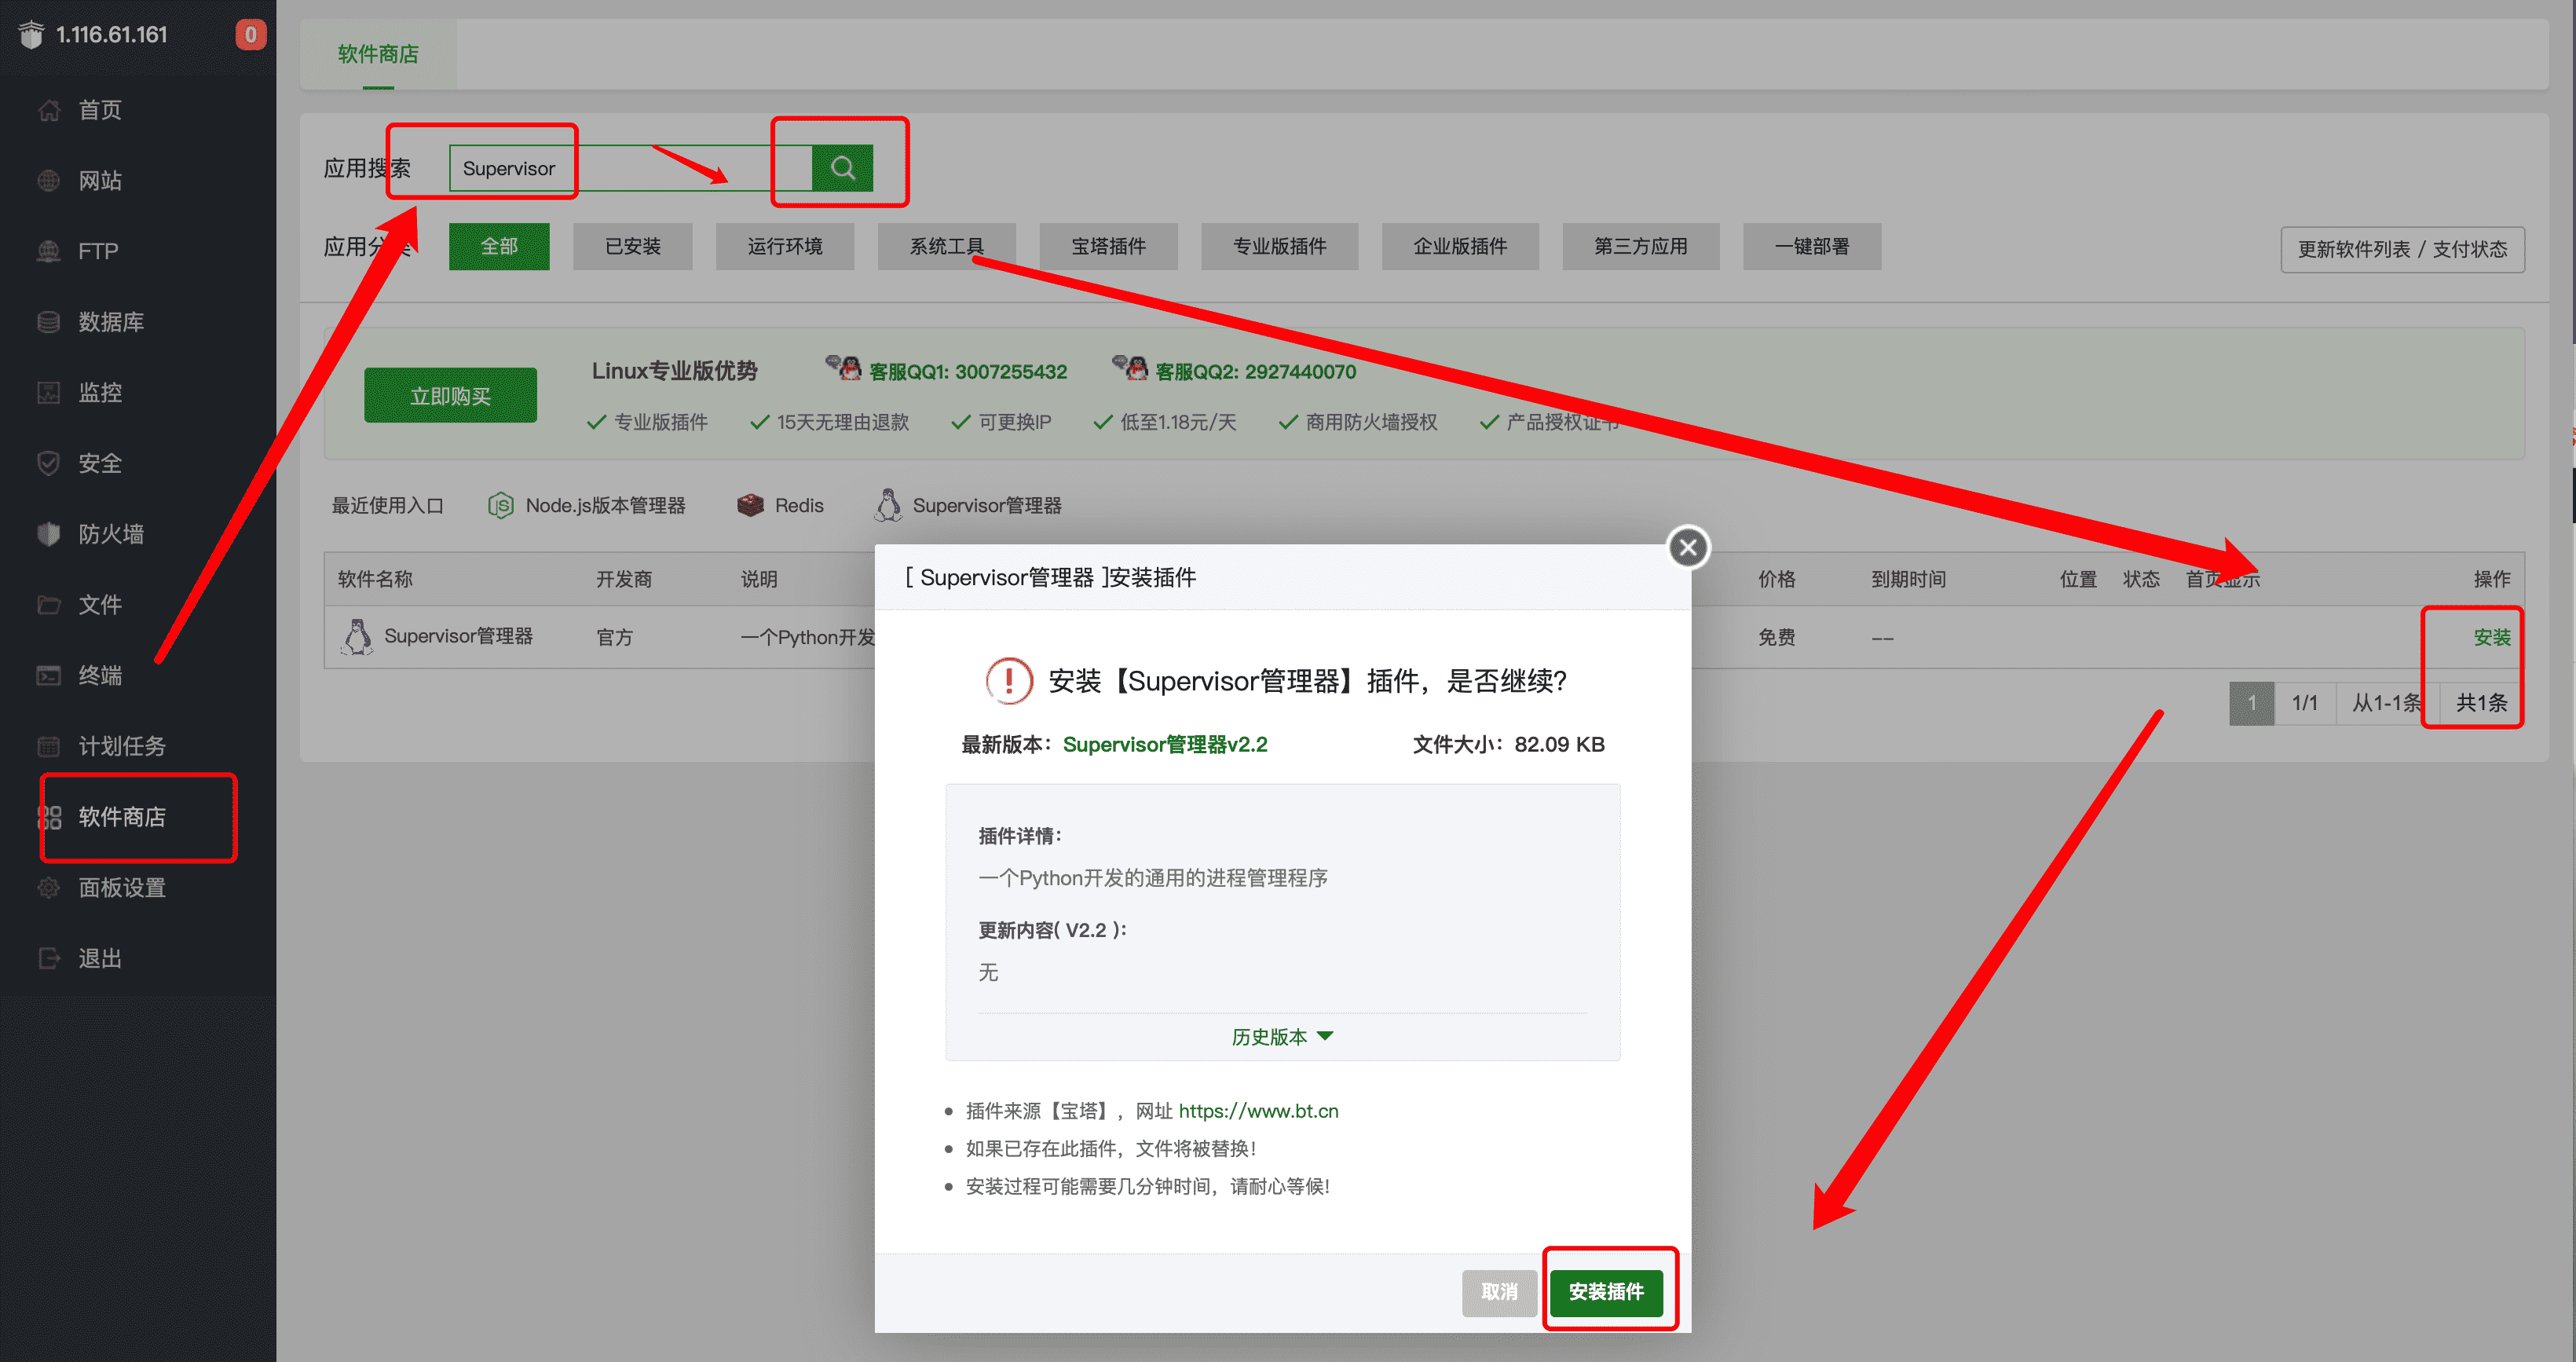Click the search magnifier button
2576x1362 pixels.
click(x=842, y=168)
